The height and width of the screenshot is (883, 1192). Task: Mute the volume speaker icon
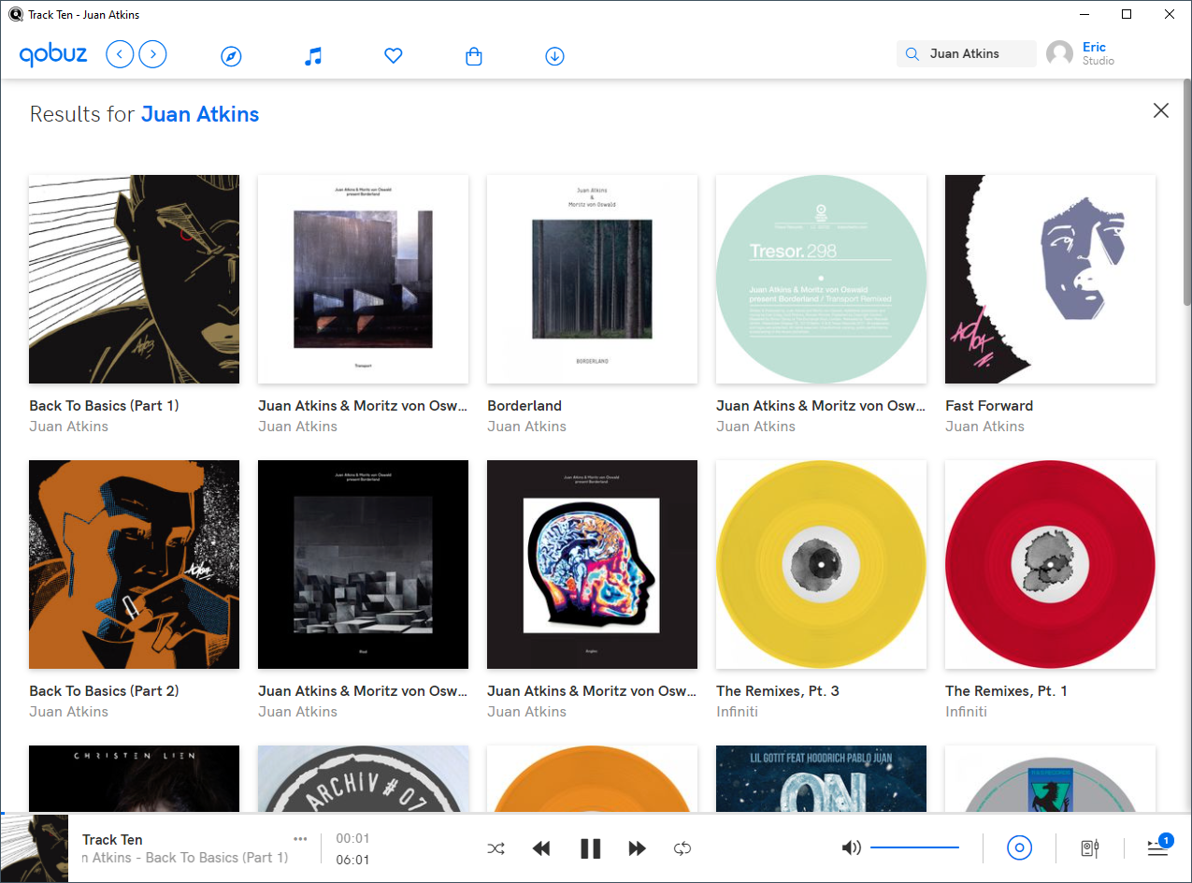[x=851, y=847]
